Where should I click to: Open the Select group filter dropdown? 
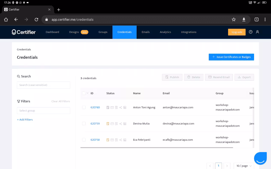pyautogui.click(x=44, y=111)
